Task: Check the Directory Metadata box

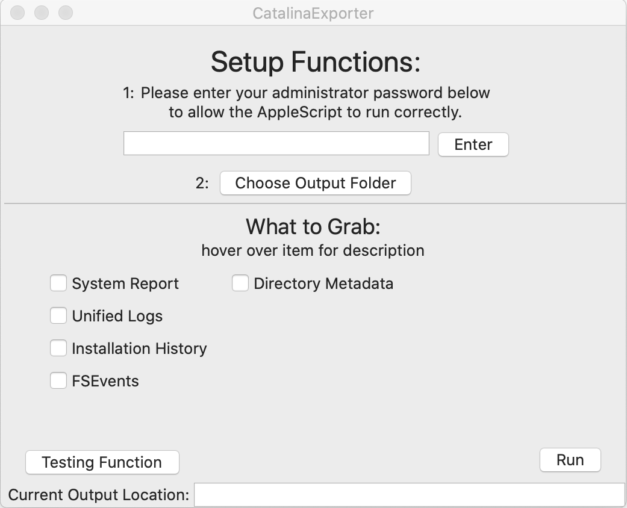Action: click(239, 283)
